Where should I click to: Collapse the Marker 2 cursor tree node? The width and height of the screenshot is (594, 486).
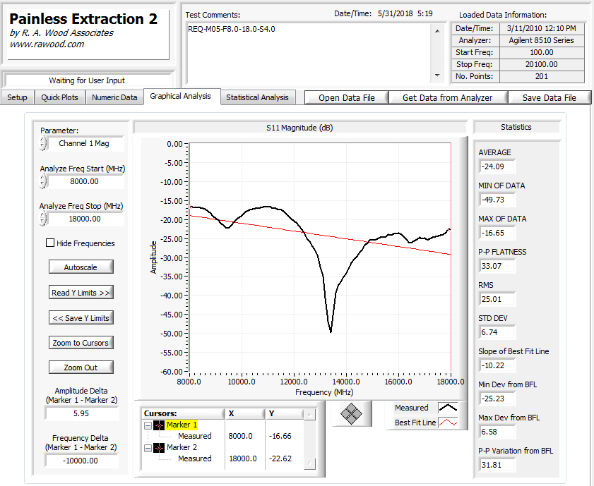point(148,448)
